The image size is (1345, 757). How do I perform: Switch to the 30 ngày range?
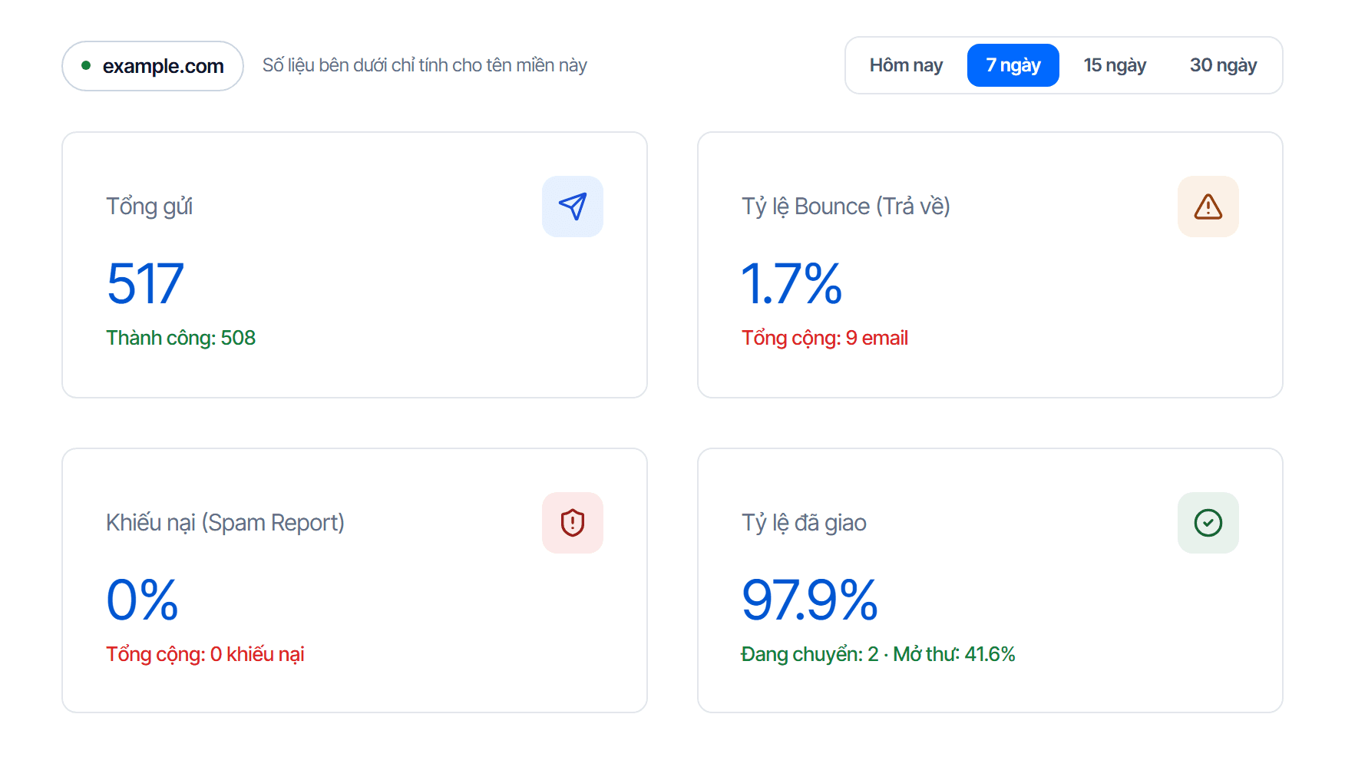(1223, 65)
